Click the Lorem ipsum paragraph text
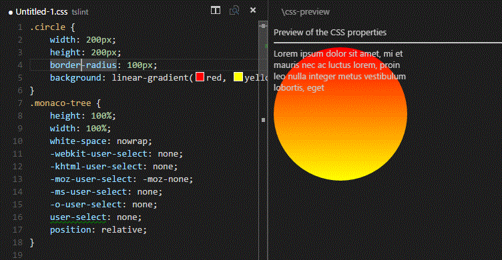Image resolution: width=502 pixels, height=260 pixels. 340,71
